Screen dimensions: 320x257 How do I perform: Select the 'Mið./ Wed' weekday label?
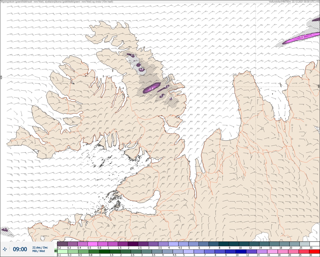point(38,251)
